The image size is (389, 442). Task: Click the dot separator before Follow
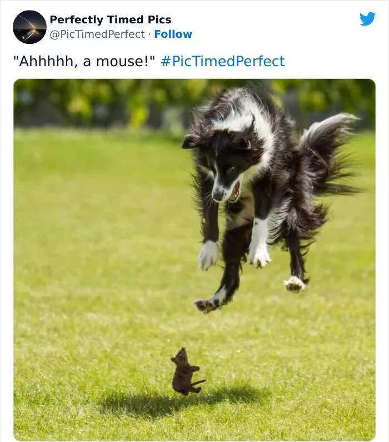[149, 34]
